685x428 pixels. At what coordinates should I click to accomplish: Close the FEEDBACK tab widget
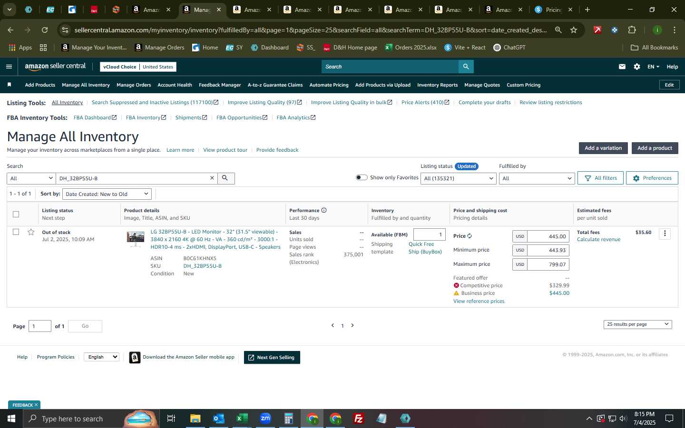tap(36, 405)
